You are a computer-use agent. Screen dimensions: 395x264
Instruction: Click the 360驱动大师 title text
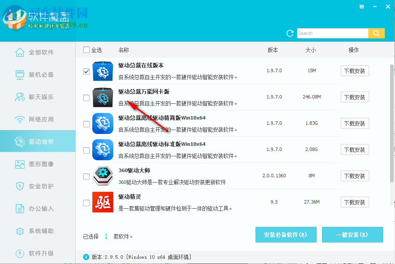(x=134, y=170)
